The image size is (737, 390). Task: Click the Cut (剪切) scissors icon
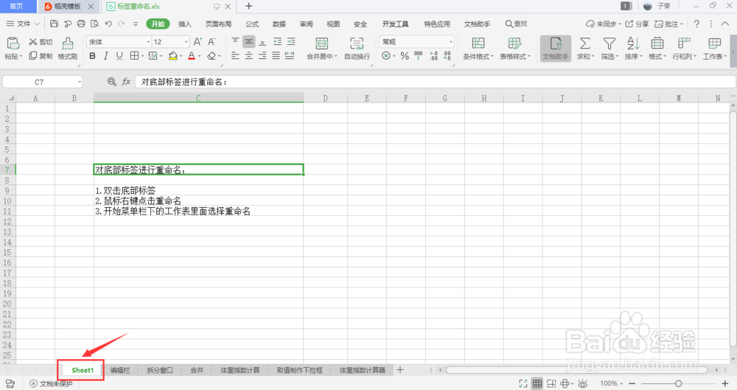[x=33, y=42]
